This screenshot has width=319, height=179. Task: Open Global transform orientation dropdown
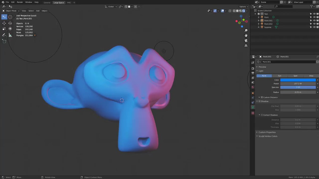point(111,7)
